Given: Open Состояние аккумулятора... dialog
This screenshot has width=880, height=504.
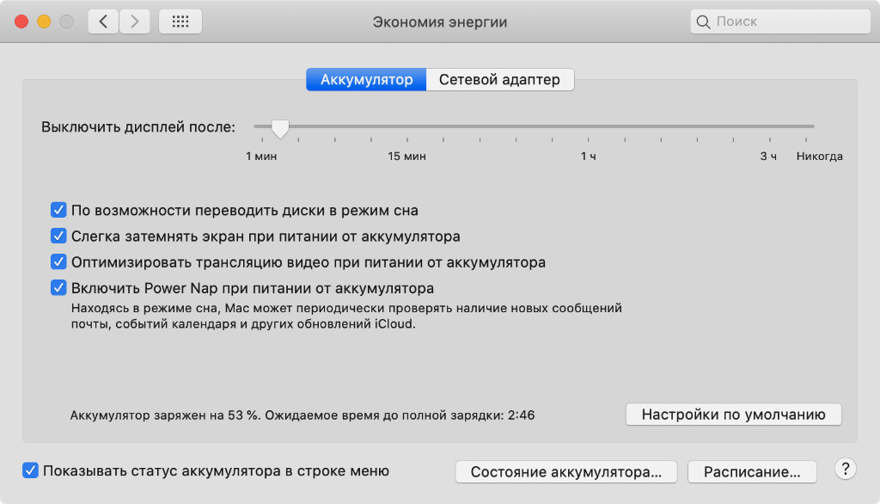Looking at the screenshot, I should coord(566,472).
